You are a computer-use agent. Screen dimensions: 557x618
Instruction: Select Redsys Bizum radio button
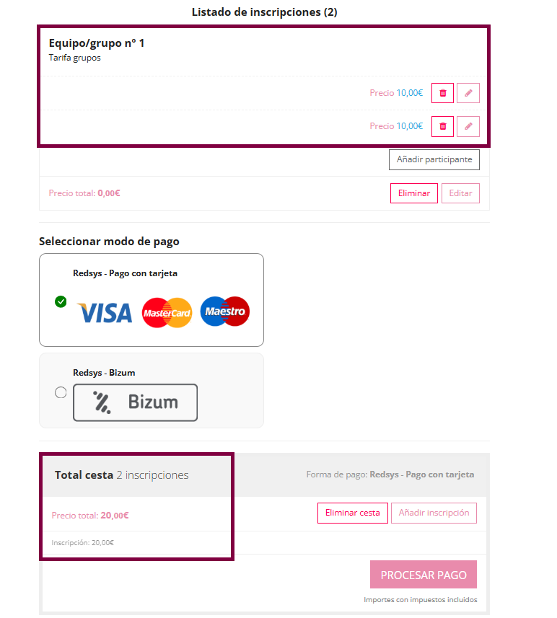(61, 392)
